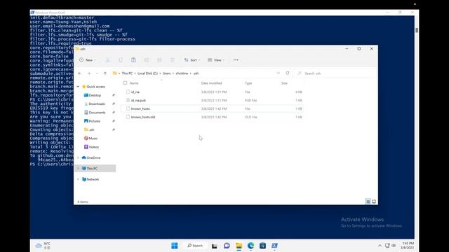
Task: Click This PC in the address breadcrumb
Action: [x=127, y=73]
